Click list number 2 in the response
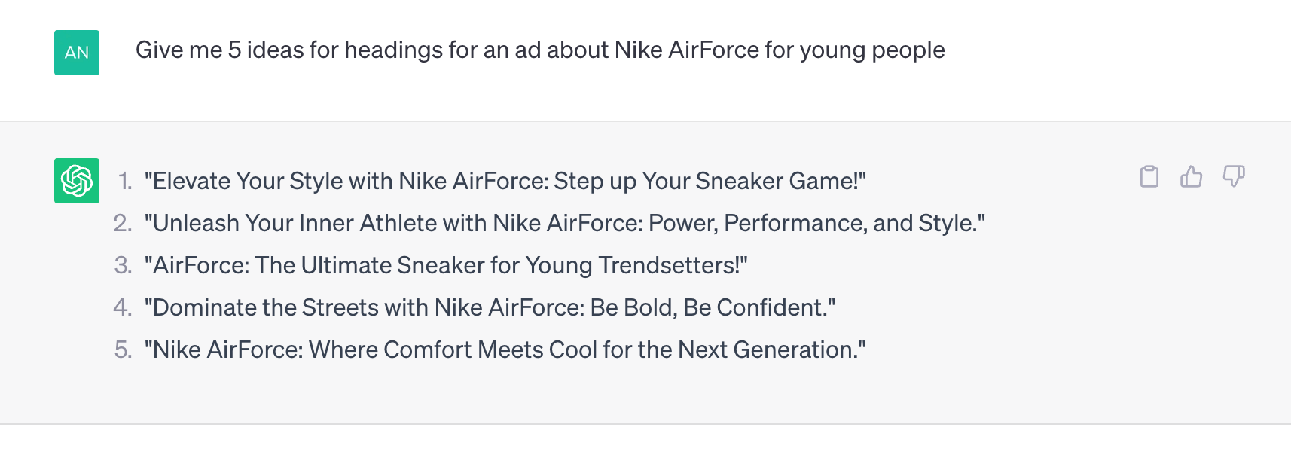This screenshot has width=1291, height=464. [123, 223]
